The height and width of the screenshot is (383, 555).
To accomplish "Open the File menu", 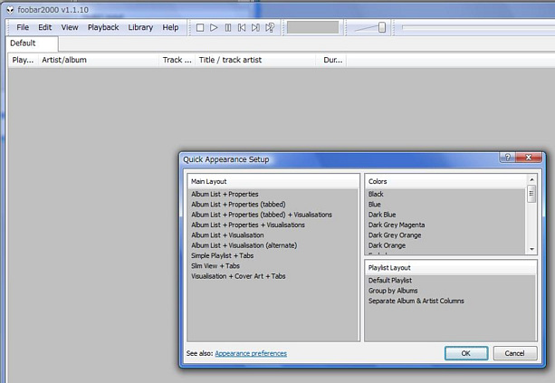I will tap(23, 27).
